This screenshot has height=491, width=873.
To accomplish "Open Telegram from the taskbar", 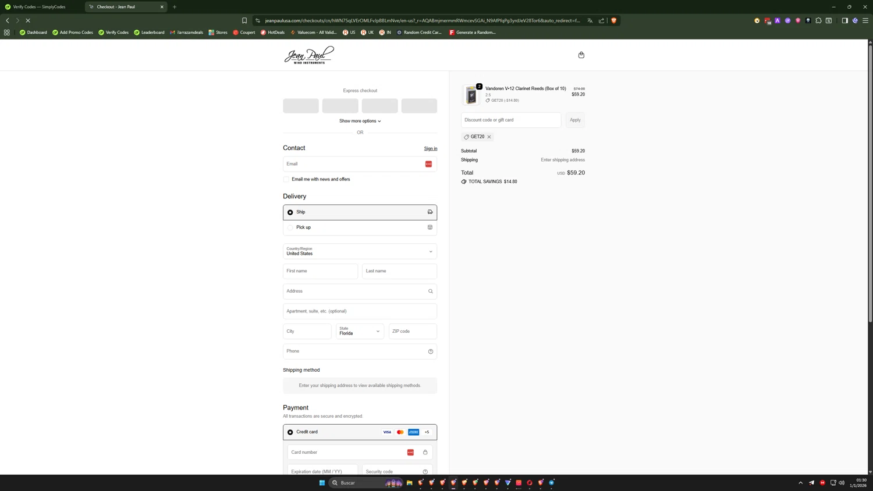I will tap(552, 482).
